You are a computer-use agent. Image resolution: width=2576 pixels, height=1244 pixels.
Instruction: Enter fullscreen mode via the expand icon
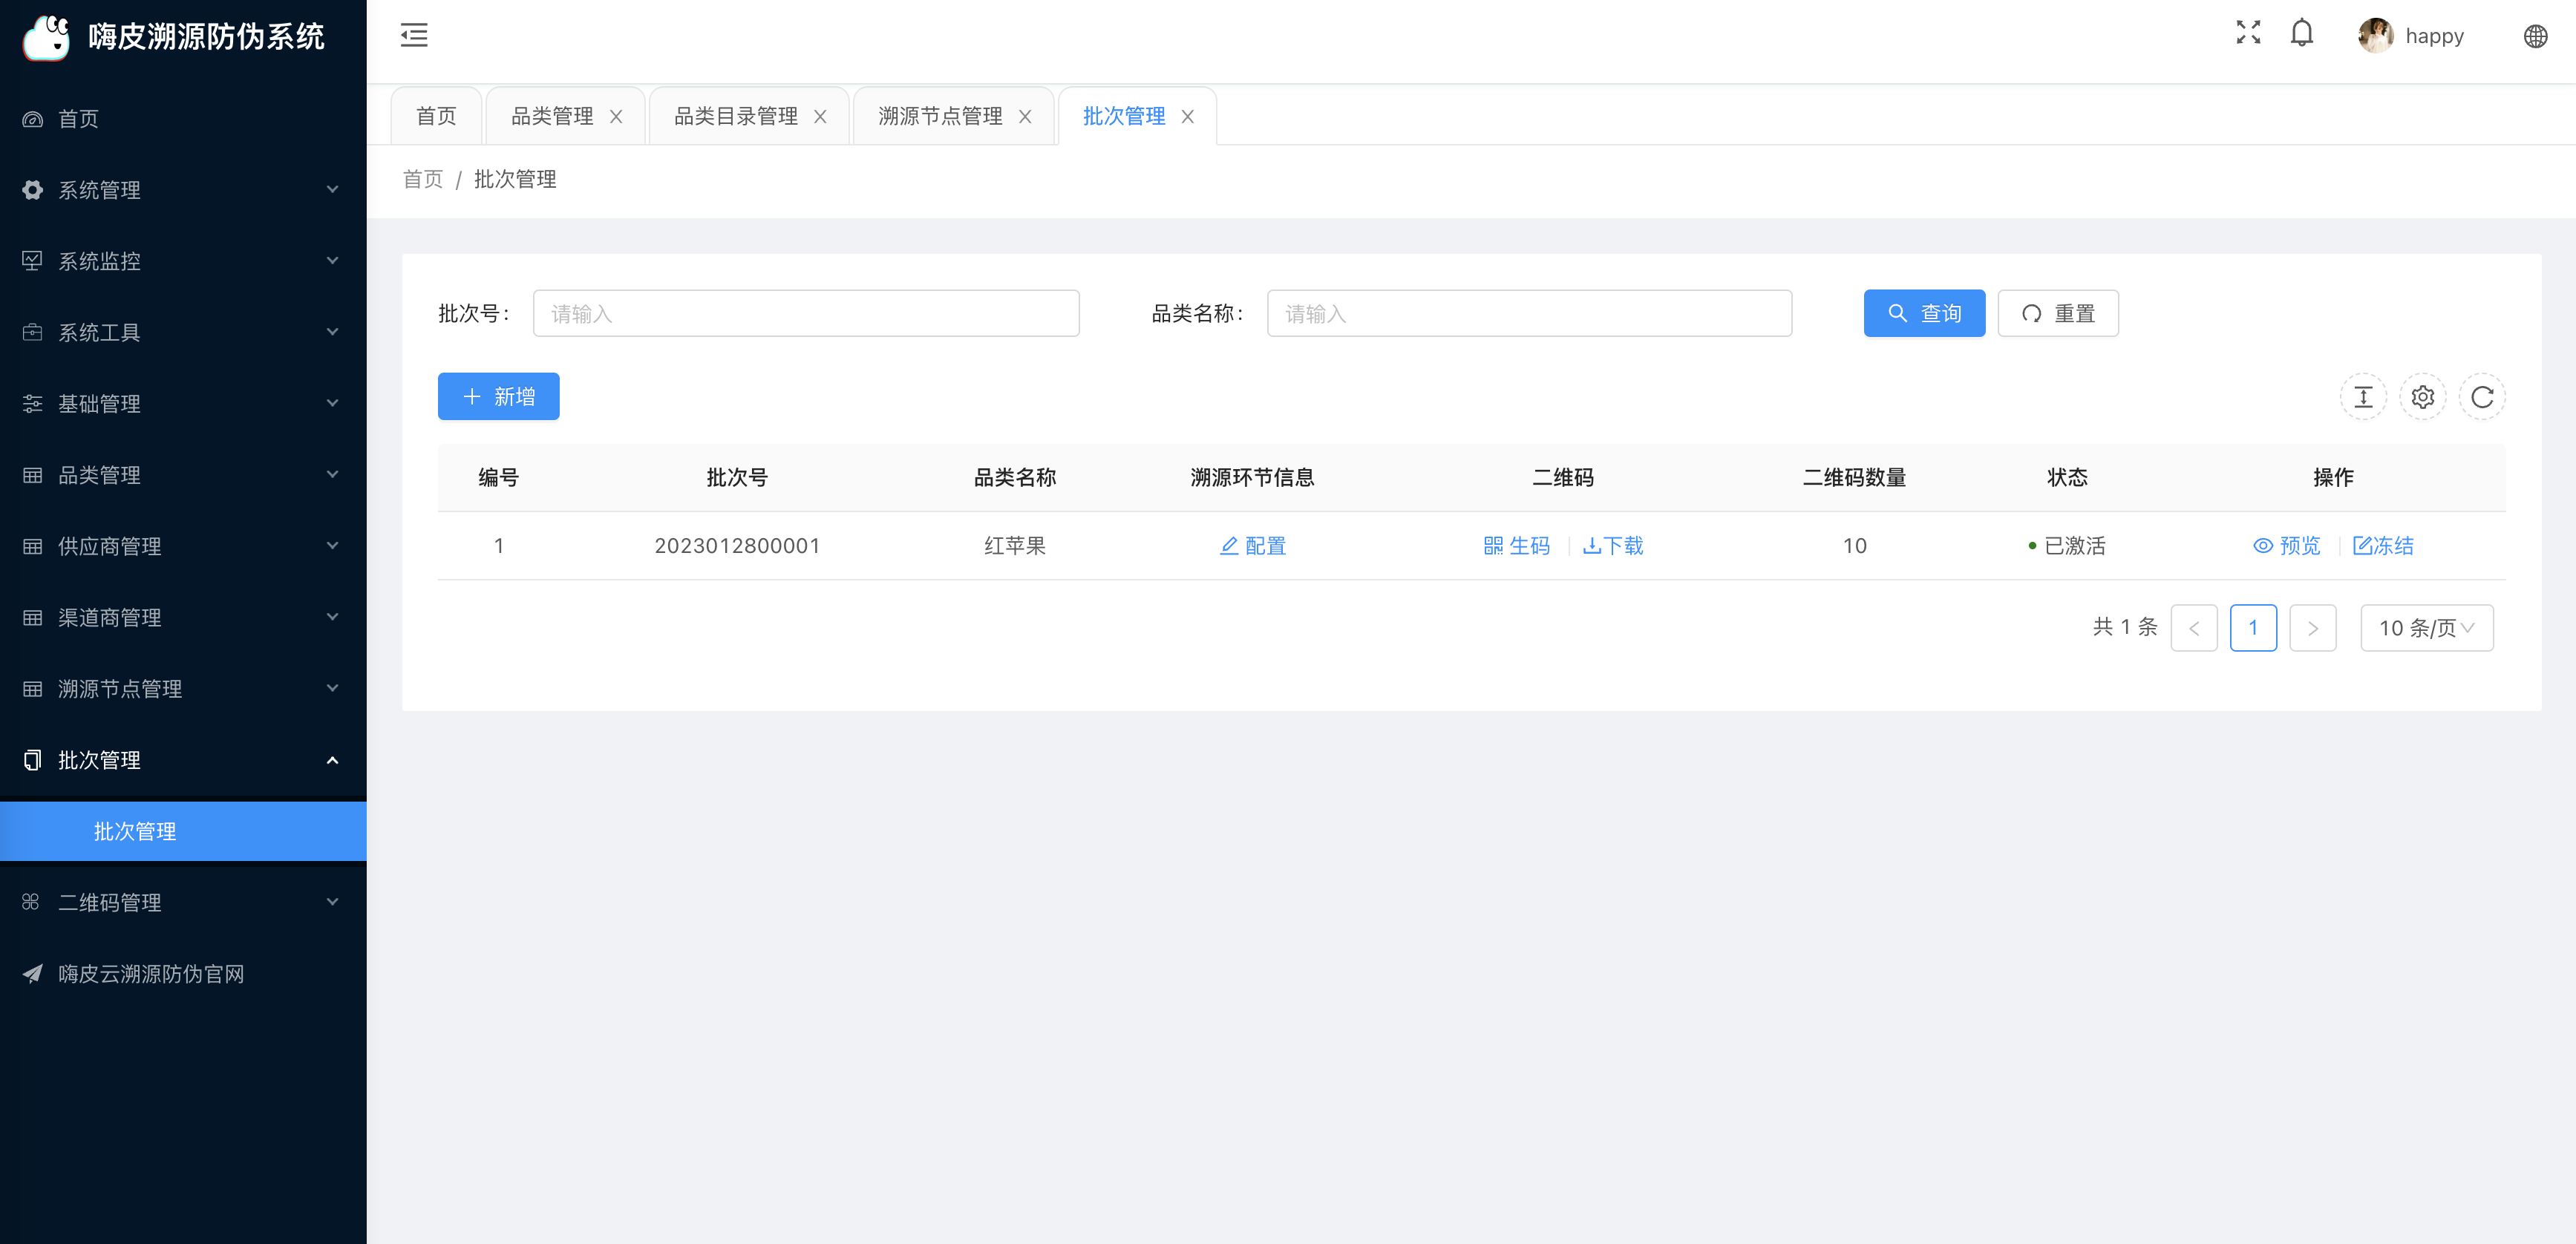point(2248,33)
